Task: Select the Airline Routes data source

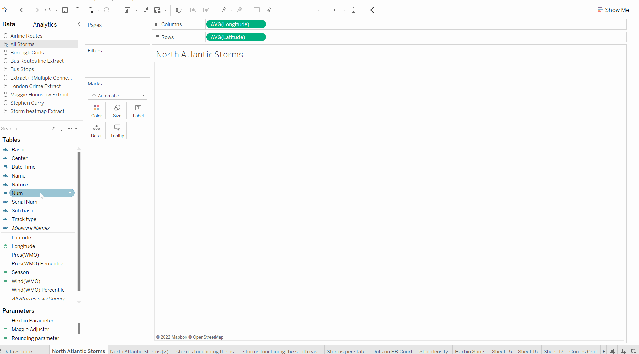Action: (26, 36)
